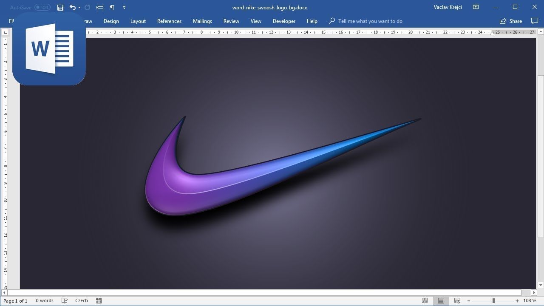Click Page 1 of 1 in status bar

[x=15, y=300]
